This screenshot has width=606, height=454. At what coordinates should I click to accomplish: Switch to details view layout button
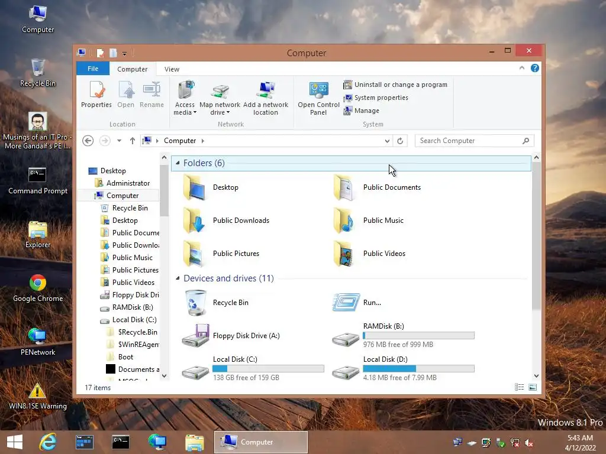point(520,387)
